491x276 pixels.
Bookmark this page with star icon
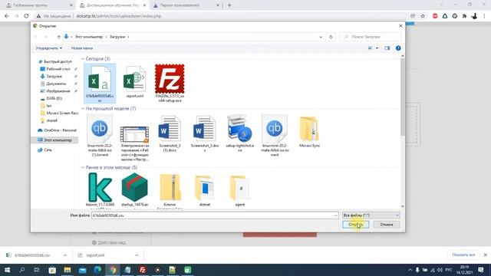coord(423,16)
